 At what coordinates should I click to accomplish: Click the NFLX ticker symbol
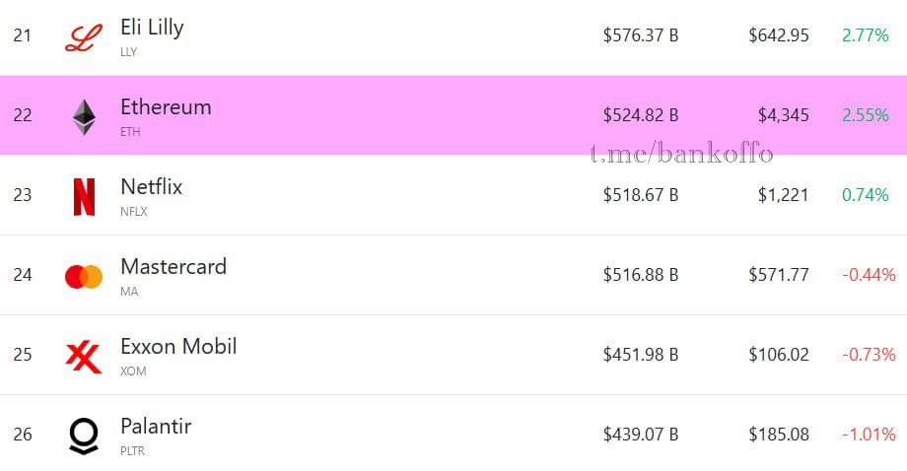click(134, 212)
